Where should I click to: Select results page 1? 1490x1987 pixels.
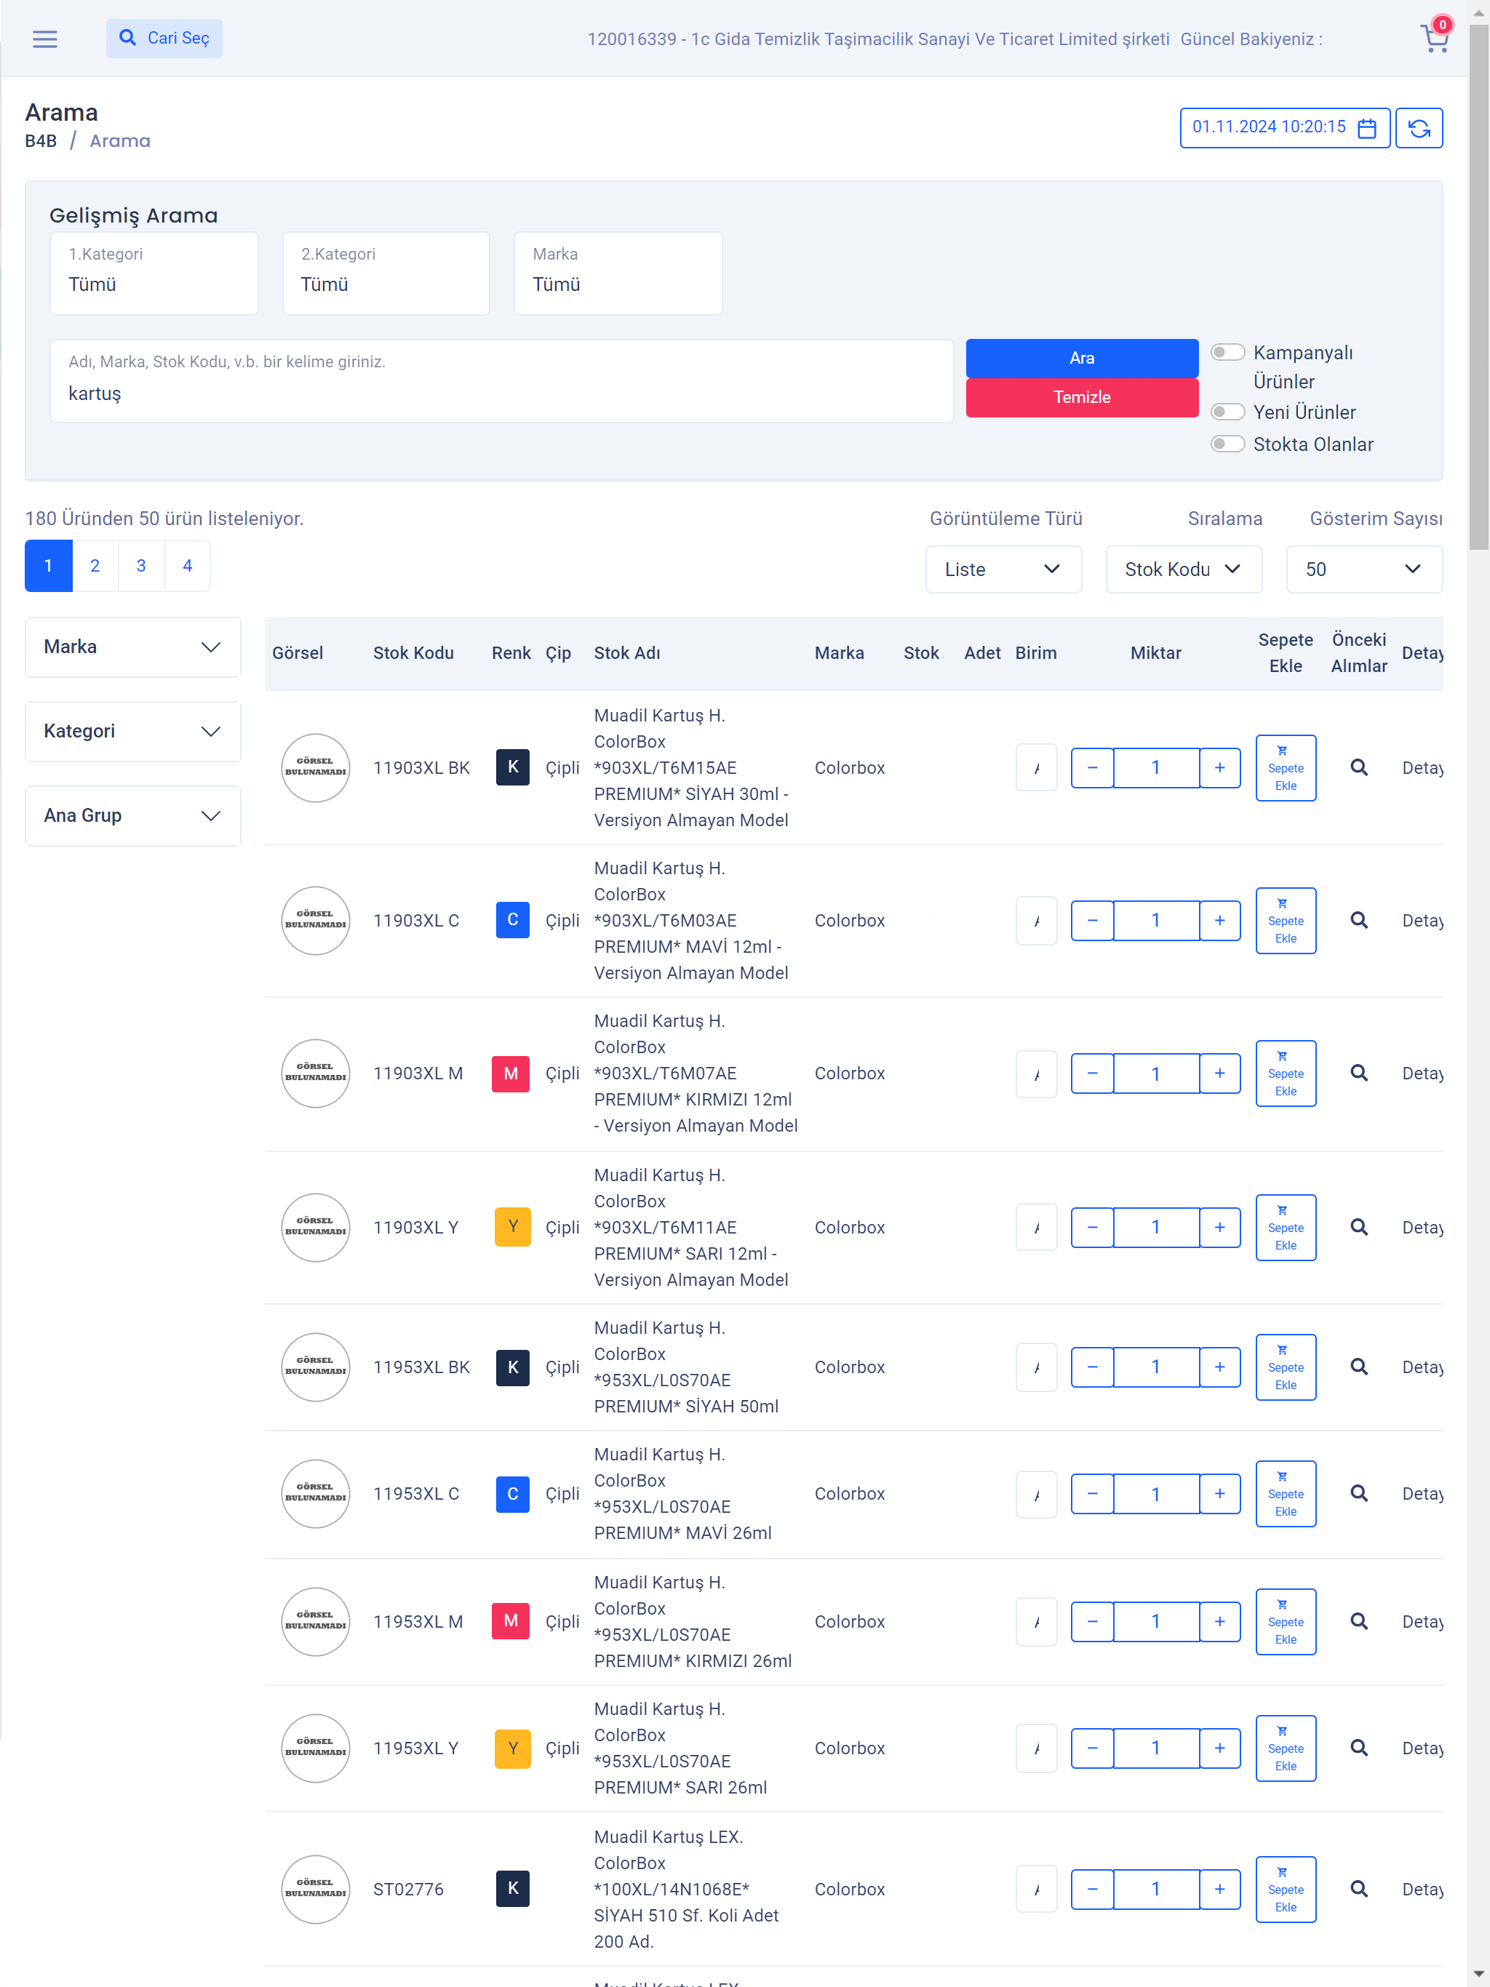pyautogui.click(x=49, y=566)
